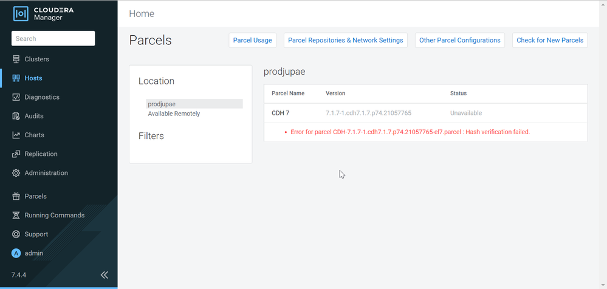Click the Running Commands hourglass icon
This screenshot has height=289, width=607.
click(16, 215)
